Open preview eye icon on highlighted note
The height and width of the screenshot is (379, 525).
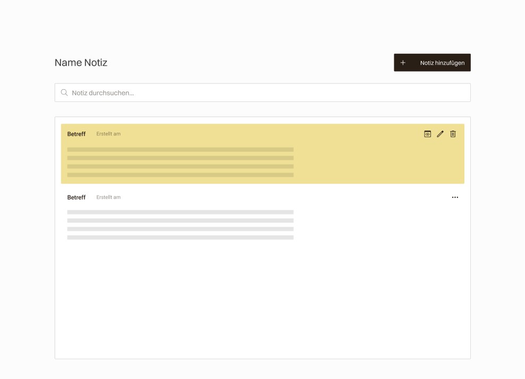(x=428, y=134)
